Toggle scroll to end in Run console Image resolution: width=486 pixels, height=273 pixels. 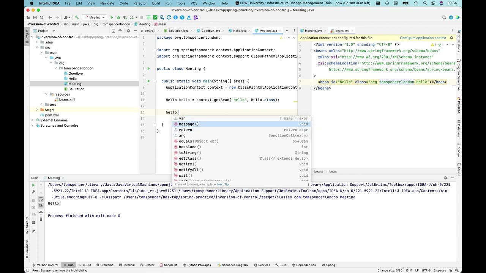41,206
